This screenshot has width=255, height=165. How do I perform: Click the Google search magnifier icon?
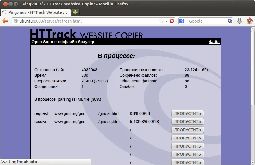pos(230,21)
